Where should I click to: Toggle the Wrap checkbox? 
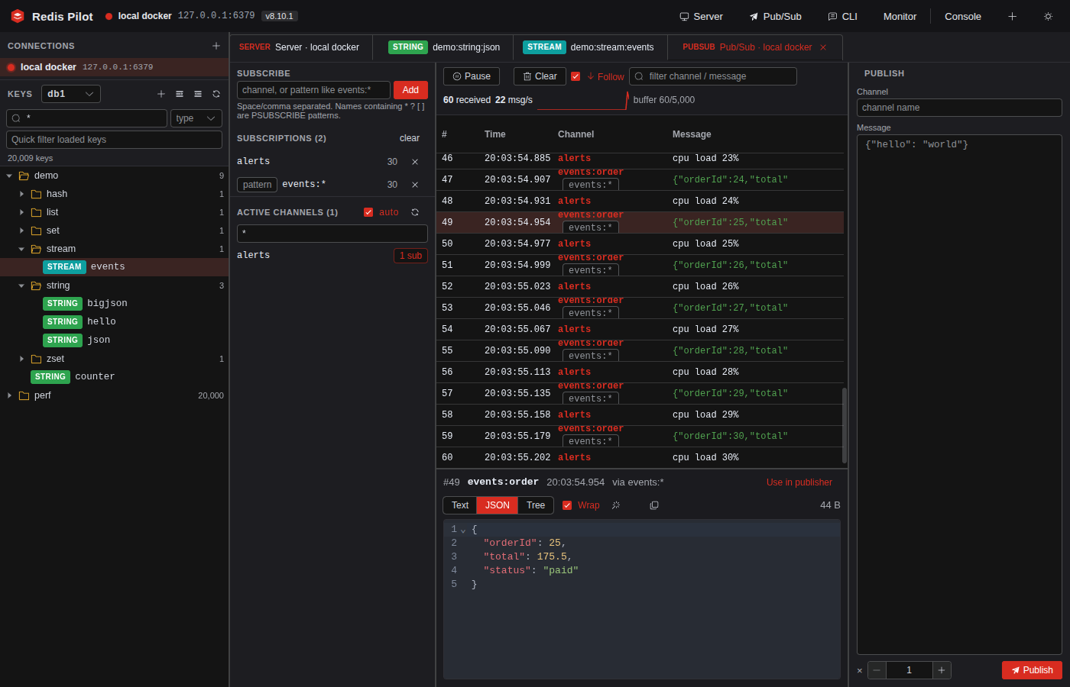[567, 505]
